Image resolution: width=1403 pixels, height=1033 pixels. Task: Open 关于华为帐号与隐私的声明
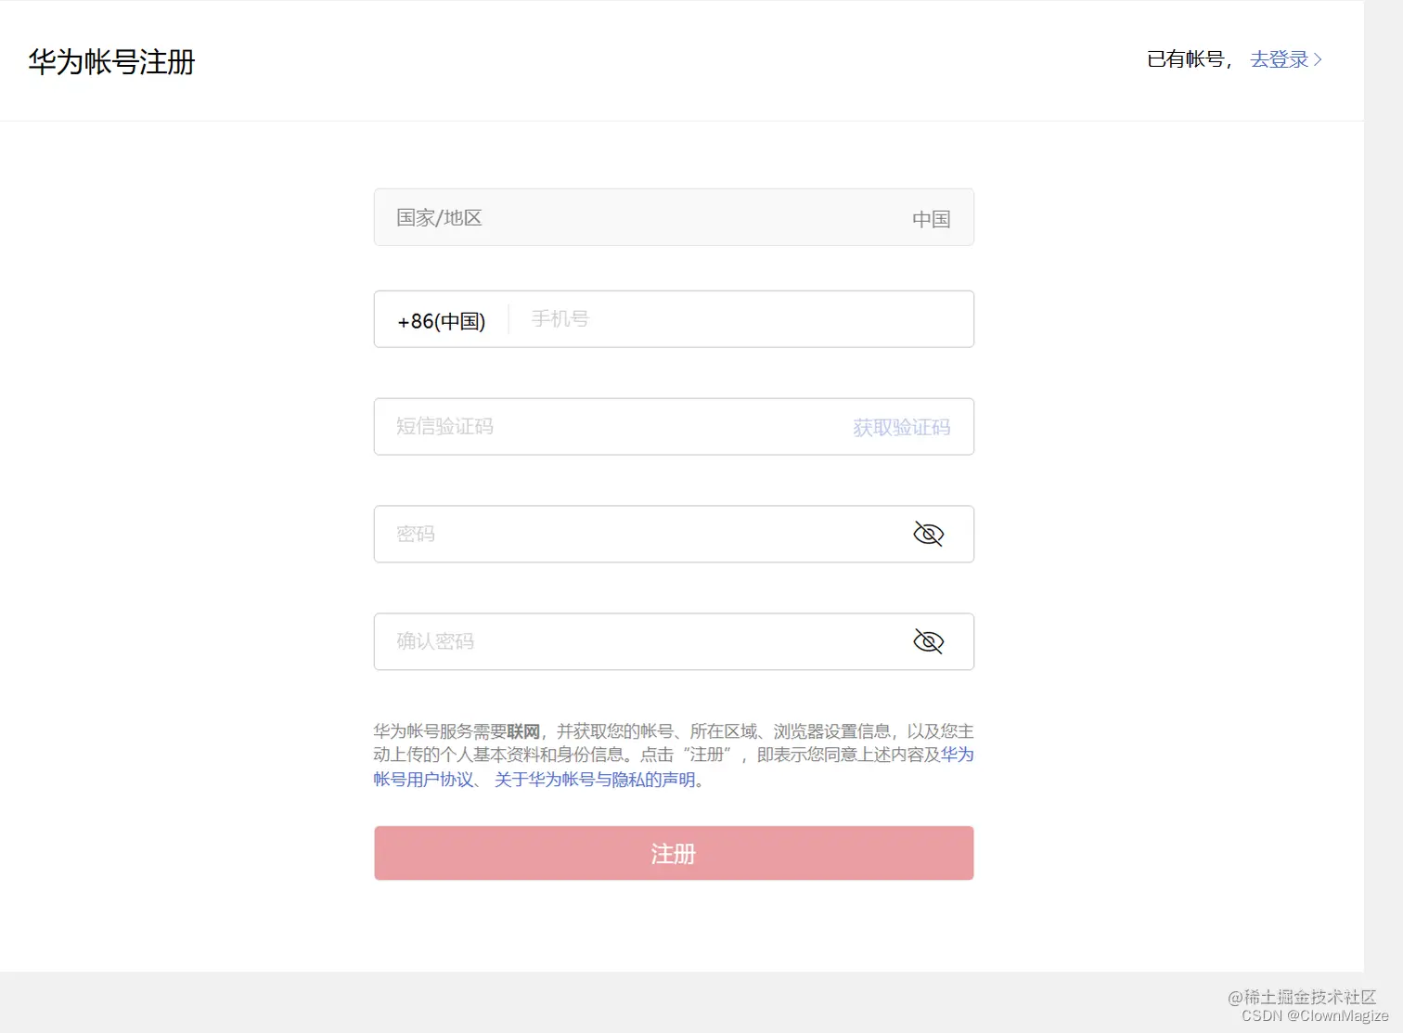click(594, 780)
